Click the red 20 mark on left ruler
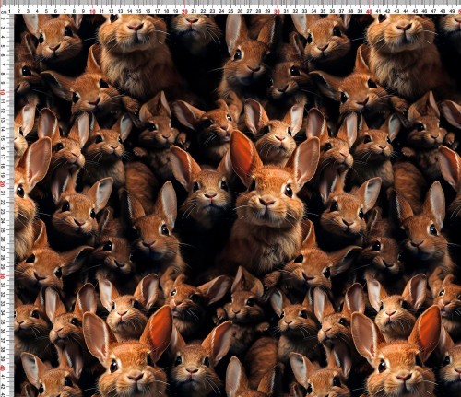The height and width of the screenshot is (397, 461). 3,184
